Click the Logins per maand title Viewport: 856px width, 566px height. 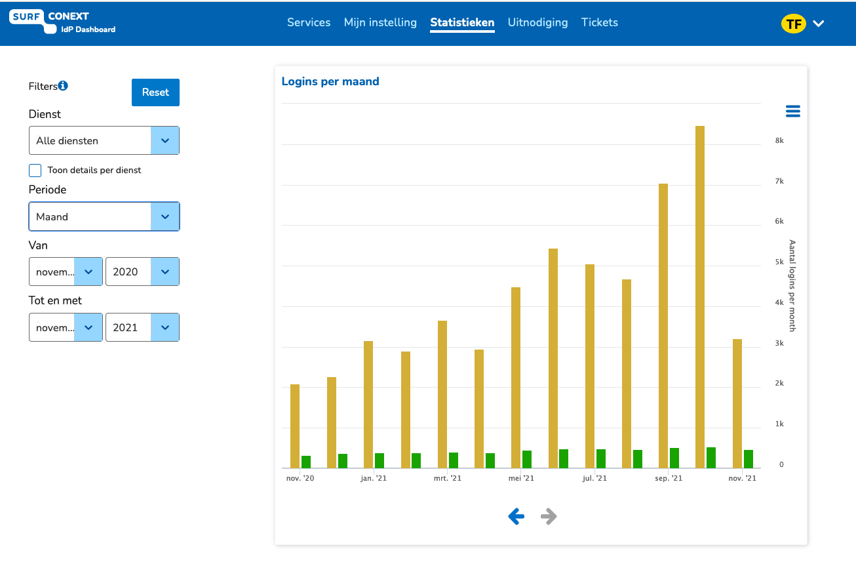click(330, 81)
